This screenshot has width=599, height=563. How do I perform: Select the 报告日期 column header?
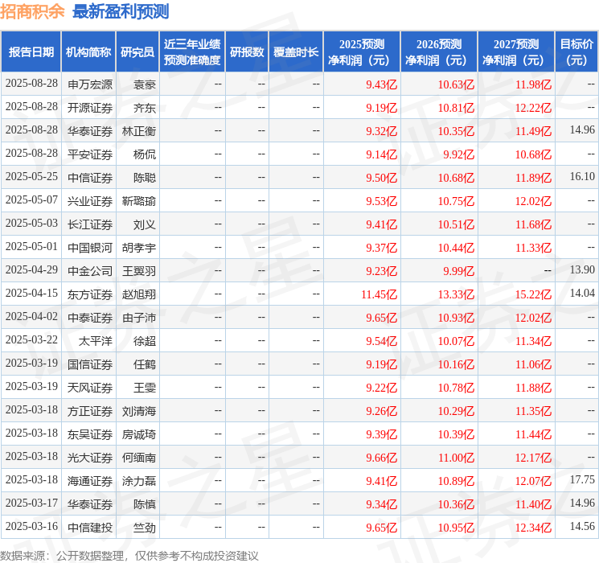pos(31,51)
